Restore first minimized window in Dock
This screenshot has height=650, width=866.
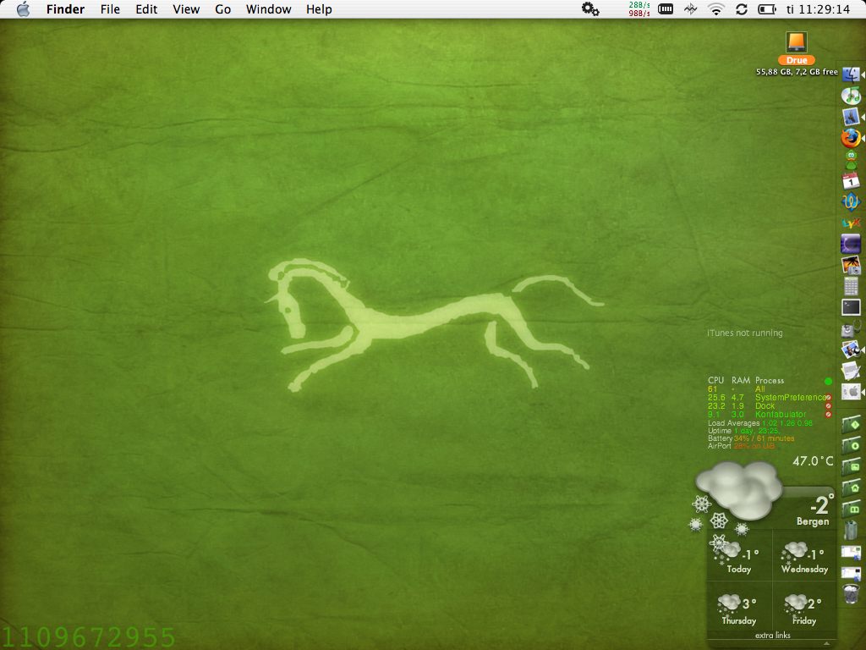pos(851,552)
